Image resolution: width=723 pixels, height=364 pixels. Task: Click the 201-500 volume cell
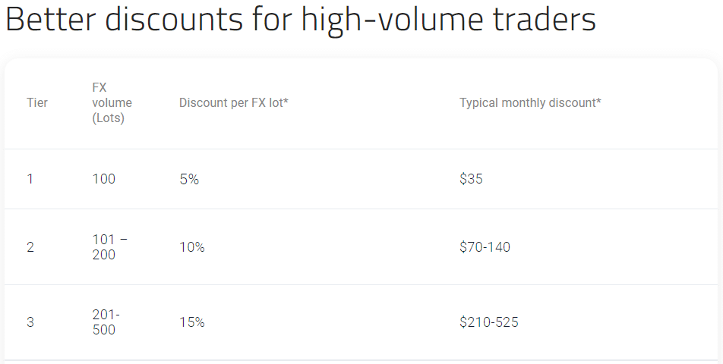tap(106, 322)
